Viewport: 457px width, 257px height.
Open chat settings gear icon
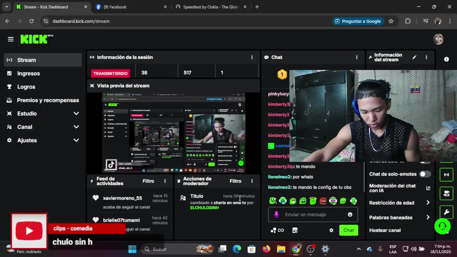pos(331,230)
